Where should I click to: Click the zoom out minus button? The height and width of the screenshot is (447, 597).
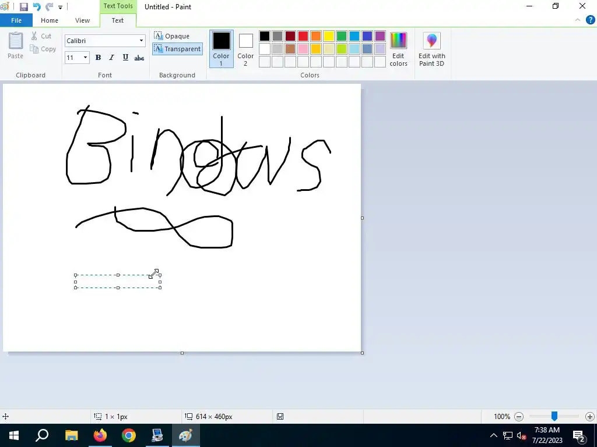click(518, 417)
